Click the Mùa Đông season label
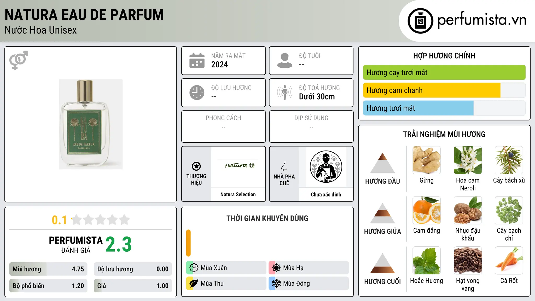 (x=296, y=283)
